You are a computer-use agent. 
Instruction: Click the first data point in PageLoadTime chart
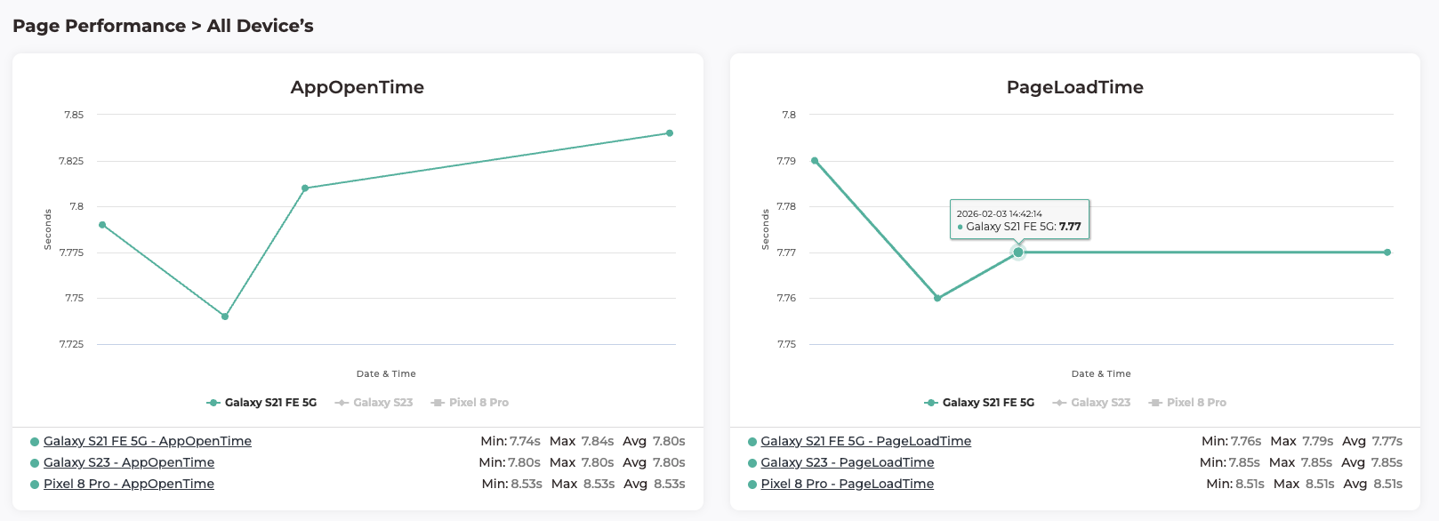point(815,161)
